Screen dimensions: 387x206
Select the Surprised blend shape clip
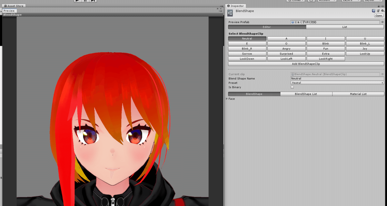[286, 54]
